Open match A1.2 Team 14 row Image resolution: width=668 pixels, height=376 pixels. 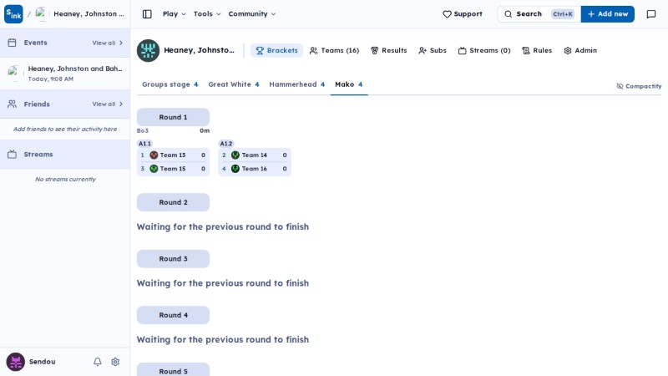[255, 155]
